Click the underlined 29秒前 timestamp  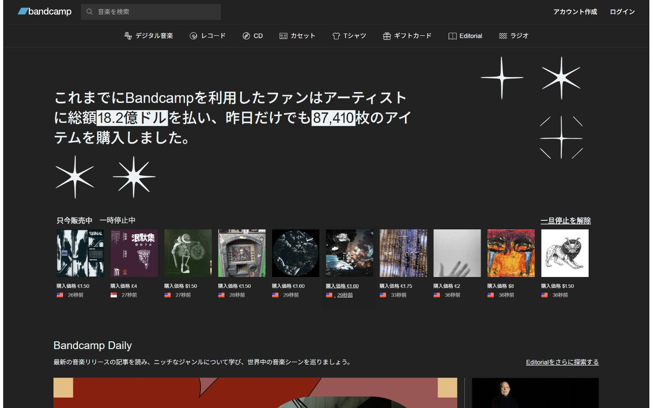(x=345, y=295)
